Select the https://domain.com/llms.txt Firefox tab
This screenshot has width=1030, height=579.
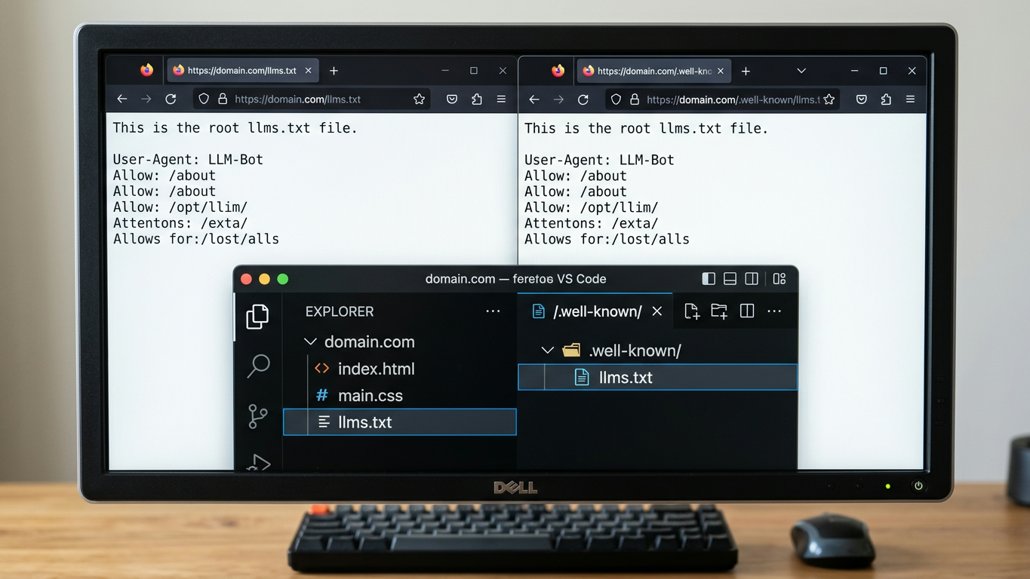(x=241, y=71)
